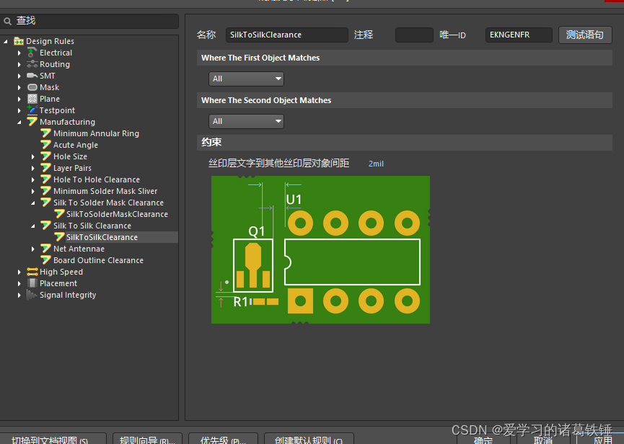This screenshot has width=624, height=444.
Task: Click the Testpoint category icon
Action: [x=32, y=110]
